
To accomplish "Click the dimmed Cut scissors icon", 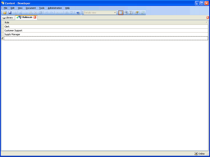I will click(x=21, y=13).
